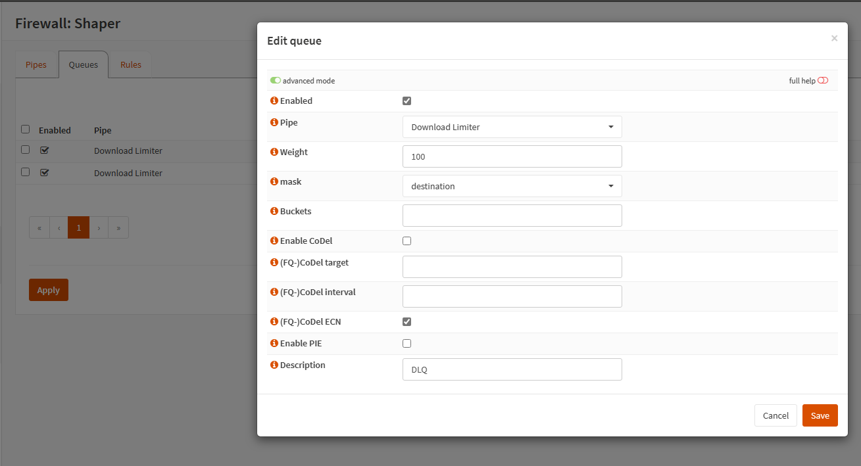The width and height of the screenshot is (861, 466).
Task: Open the Rules tab
Action: coord(131,65)
